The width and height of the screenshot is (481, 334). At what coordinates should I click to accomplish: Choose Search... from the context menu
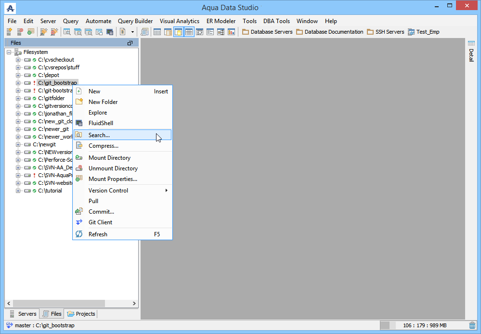pyautogui.click(x=122, y=135)
